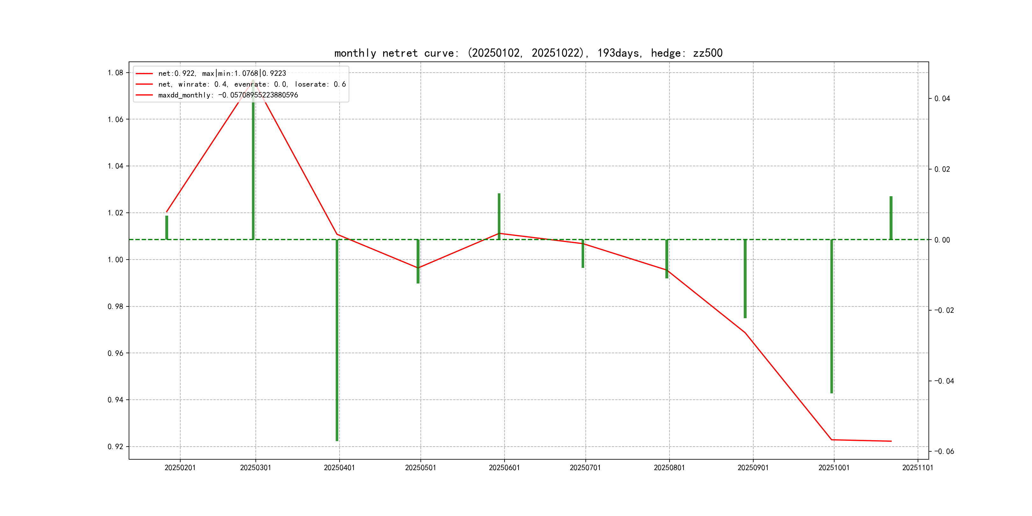Screen dimensions: 1032x516
Task: Click the right y-axis label 0.00
Action: [942, 240]
